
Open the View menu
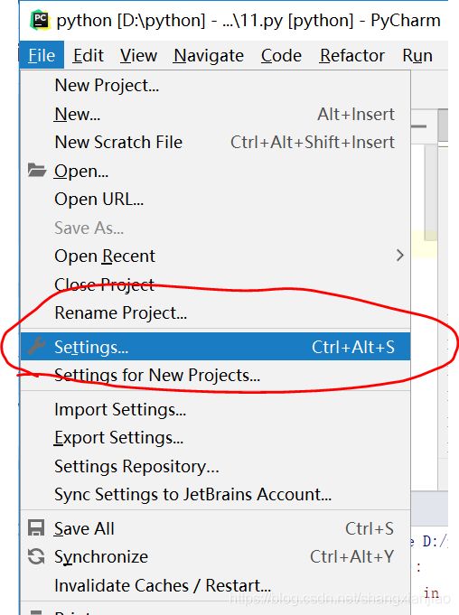pyautogui.click(x=138, y=55)
